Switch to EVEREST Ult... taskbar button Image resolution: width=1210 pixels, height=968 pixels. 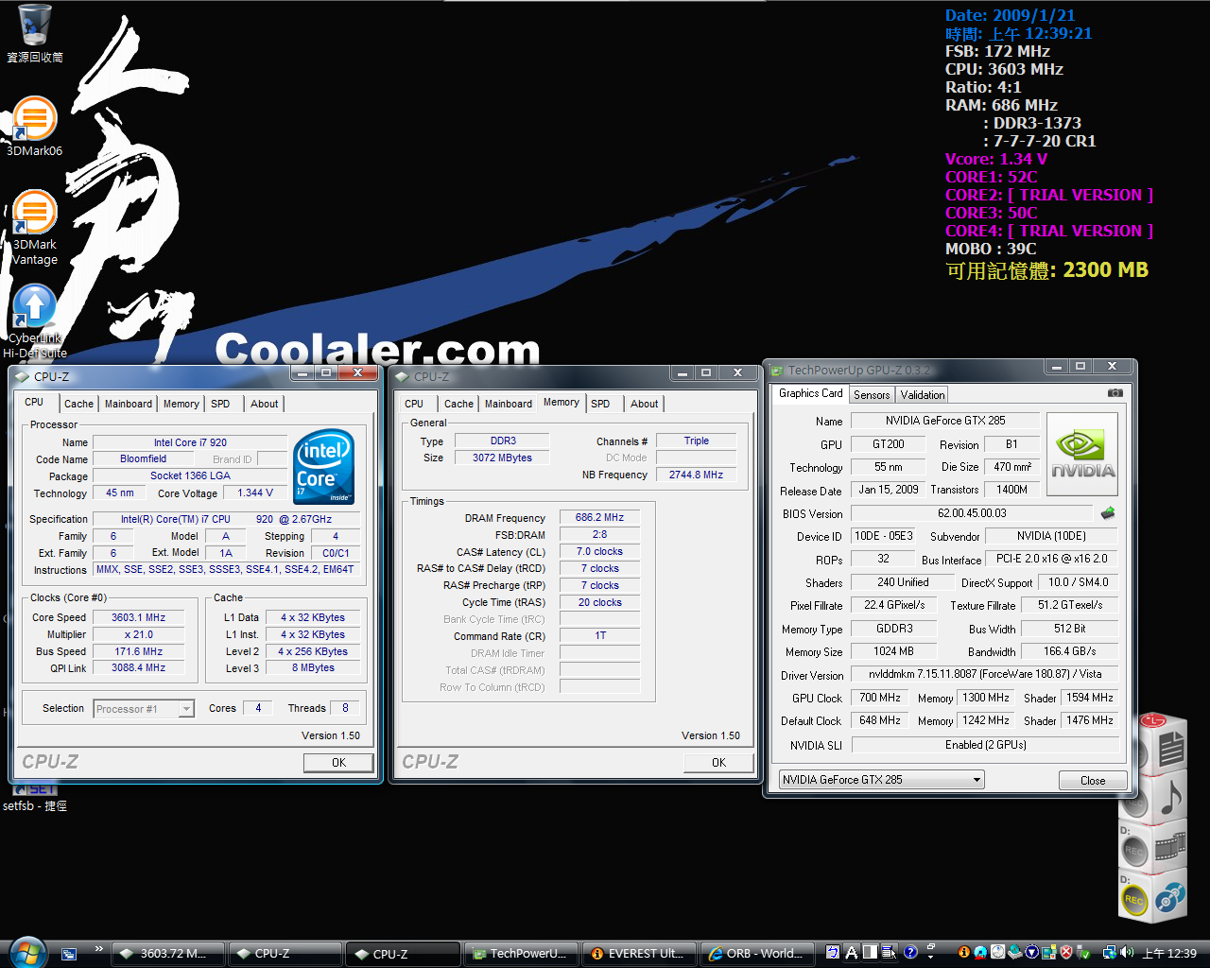click(x=638, y=954)
